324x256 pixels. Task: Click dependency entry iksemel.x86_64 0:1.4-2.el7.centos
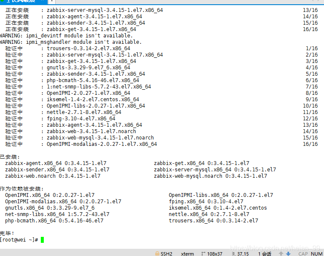pyautogui.click(x=218, y=208)
